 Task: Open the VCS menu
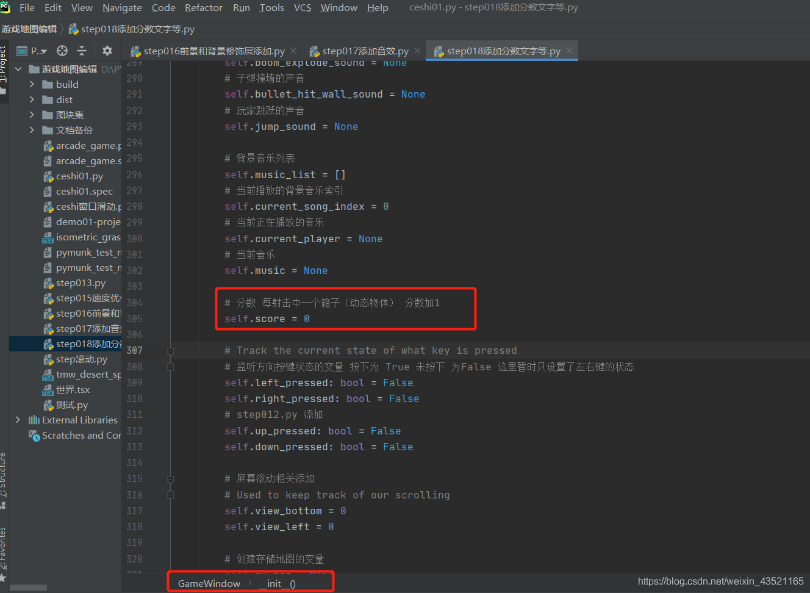[x=303, y=8]
